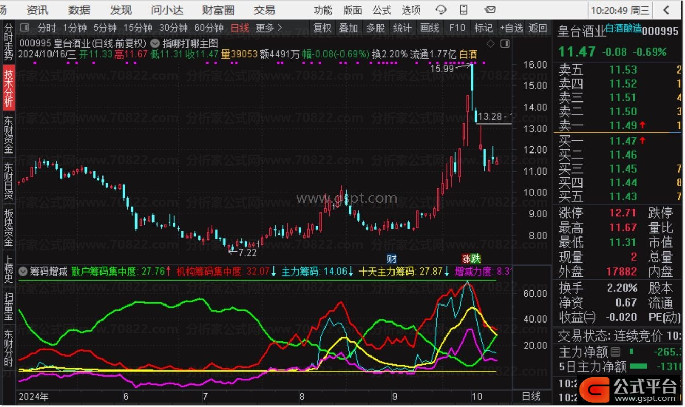Screen dimensions: 685x407
Task: Open the 数据 data menu
Action: pos(79,10)
